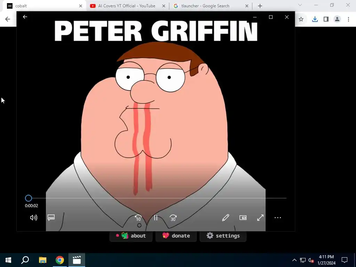Open the video player volume control
356x267 pixels.
34,218
